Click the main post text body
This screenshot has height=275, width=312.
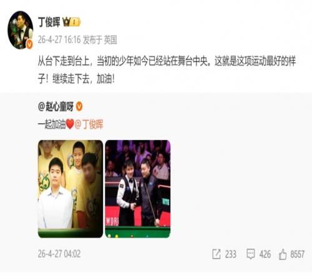click(167, 70)
